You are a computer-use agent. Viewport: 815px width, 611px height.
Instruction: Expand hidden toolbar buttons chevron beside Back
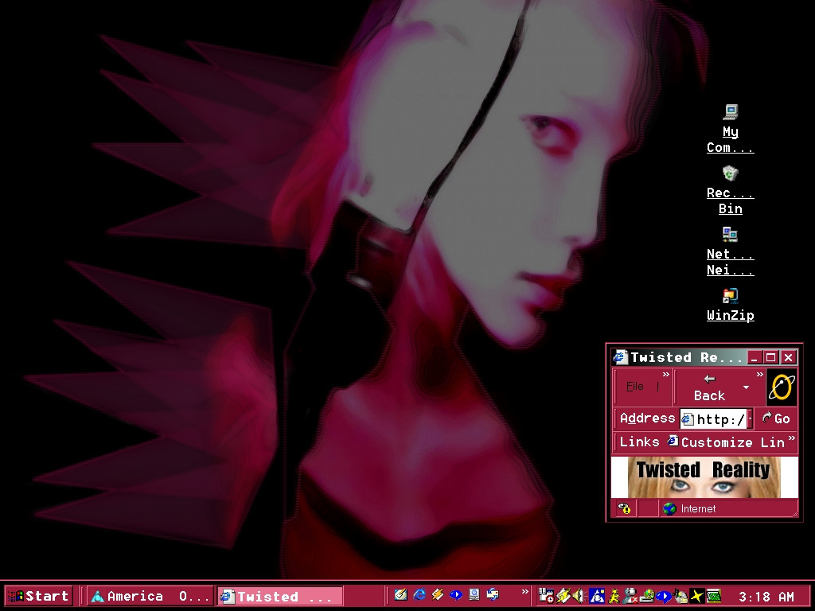coord(760,374)
